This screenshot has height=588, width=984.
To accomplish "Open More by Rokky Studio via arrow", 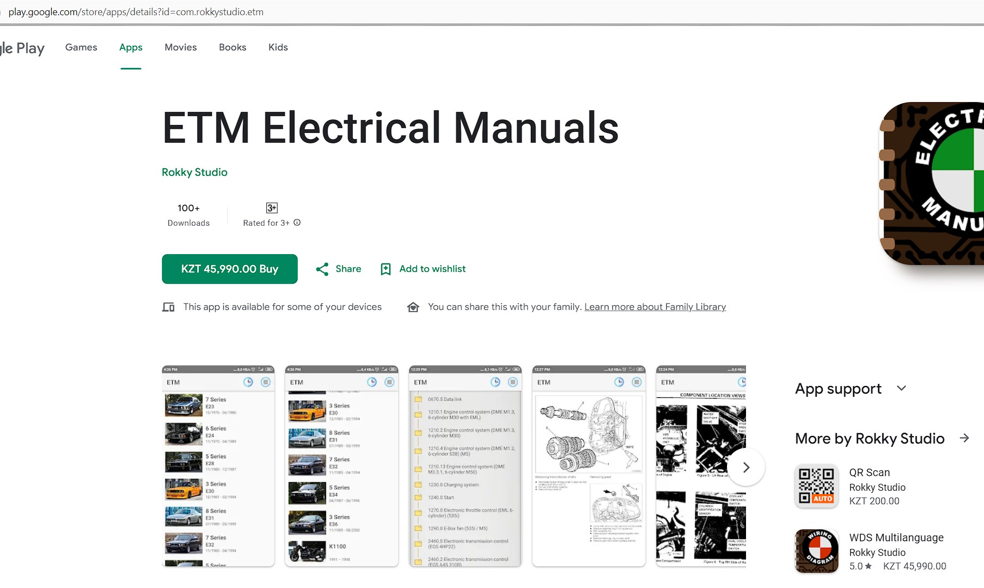I will (965, 438).
